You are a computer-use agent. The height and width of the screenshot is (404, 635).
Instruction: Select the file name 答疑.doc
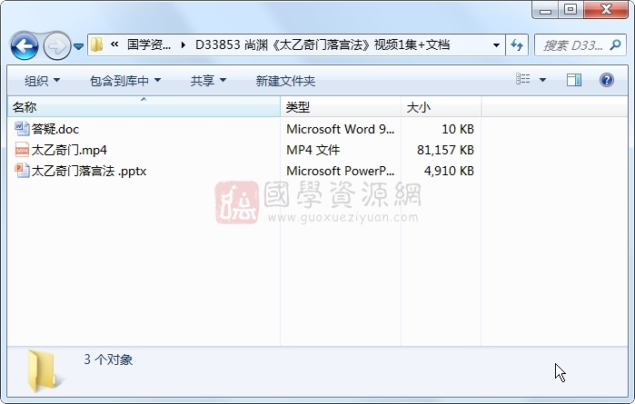(x=55, y=129)
